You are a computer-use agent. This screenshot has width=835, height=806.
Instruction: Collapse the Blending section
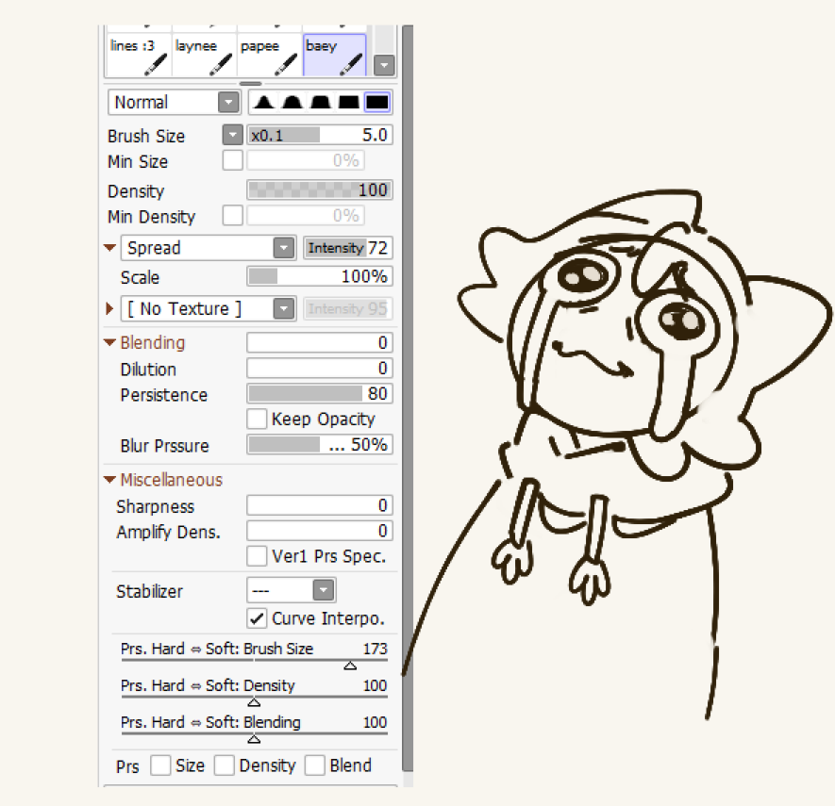point(109,342)
